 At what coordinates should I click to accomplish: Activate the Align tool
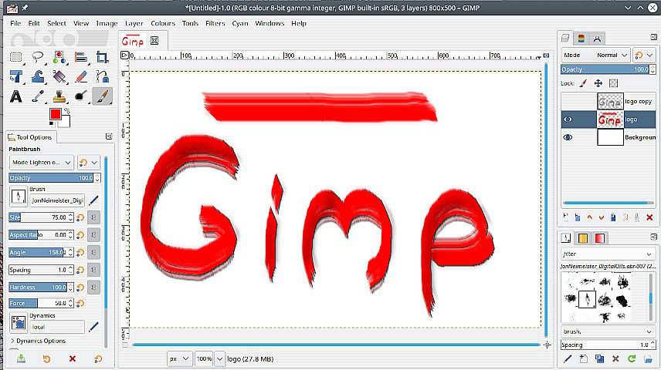pos(80,57)
